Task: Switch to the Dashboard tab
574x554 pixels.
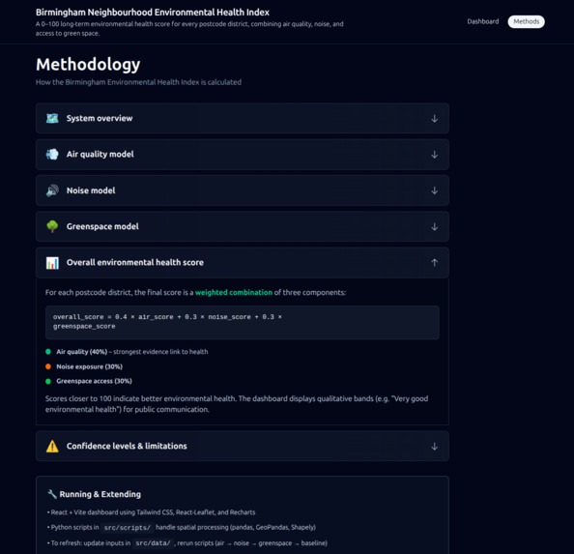Action: 483,21
